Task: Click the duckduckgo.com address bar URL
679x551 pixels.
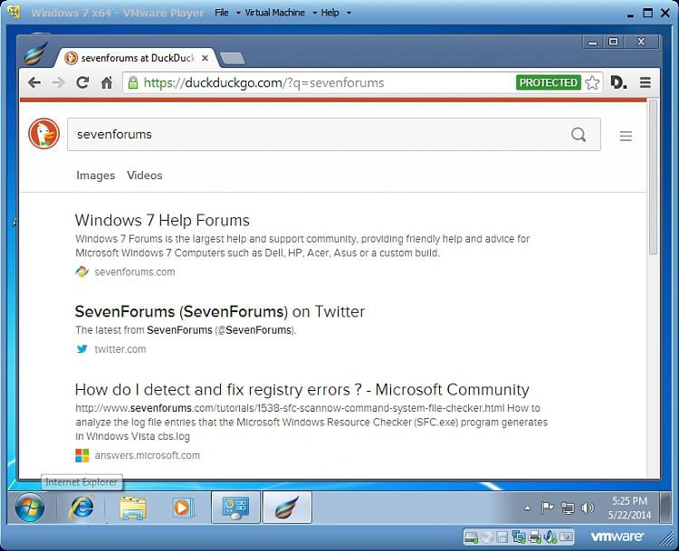Action: 263,82
